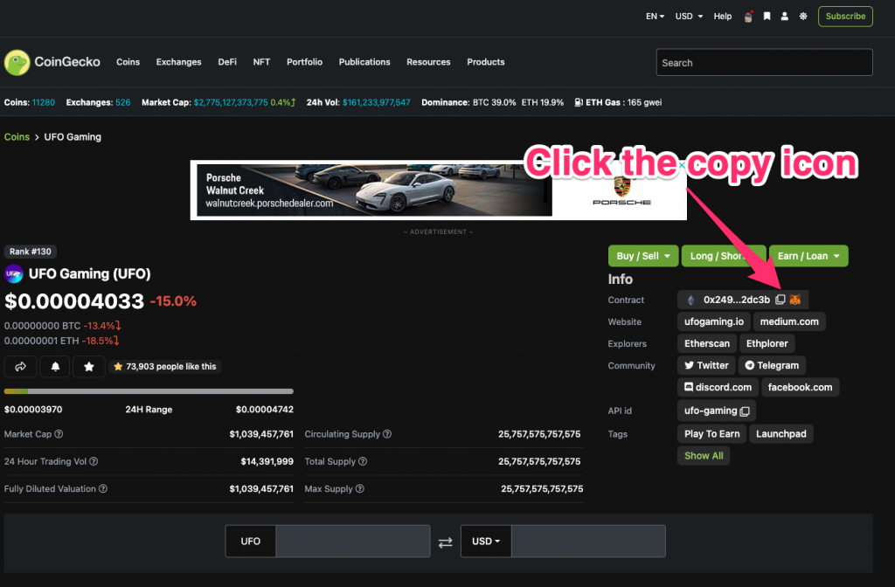Click Total Supply help icon
The height and width of the screenshot is (587, 895).
tap(363, 461)
